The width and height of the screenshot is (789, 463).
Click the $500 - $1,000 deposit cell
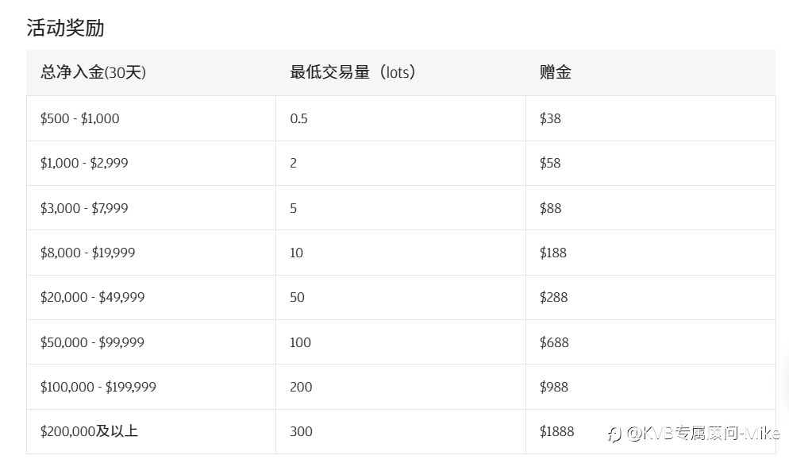[151, 118]
